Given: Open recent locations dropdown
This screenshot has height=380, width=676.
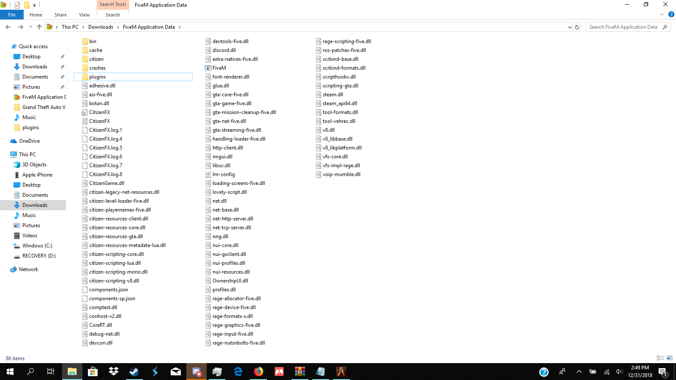Looking at the screenshot, I should click(x=30, y=27).
